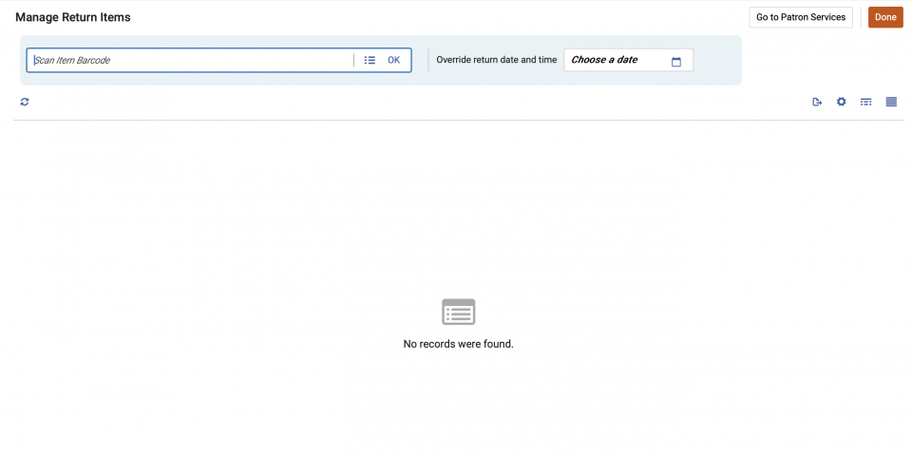
Task: Open table settings via the gear icon
Action: tap(841, 102)
